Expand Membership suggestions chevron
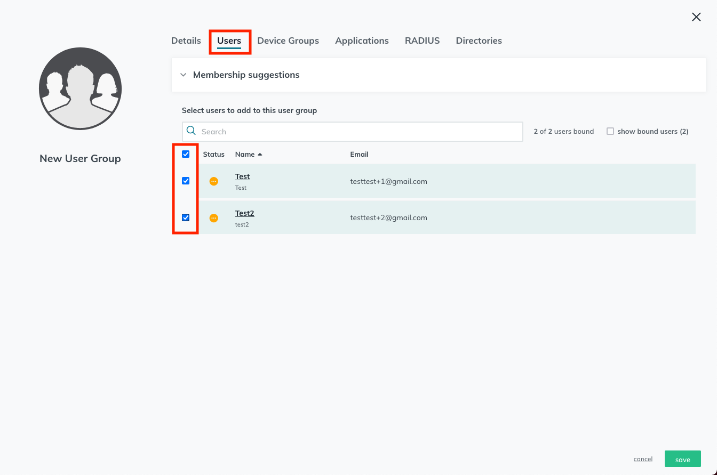Viewport: 717px width, 475px height. tap(183, 75)
